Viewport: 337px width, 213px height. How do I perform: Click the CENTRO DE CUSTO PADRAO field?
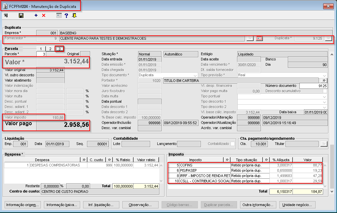100,192
